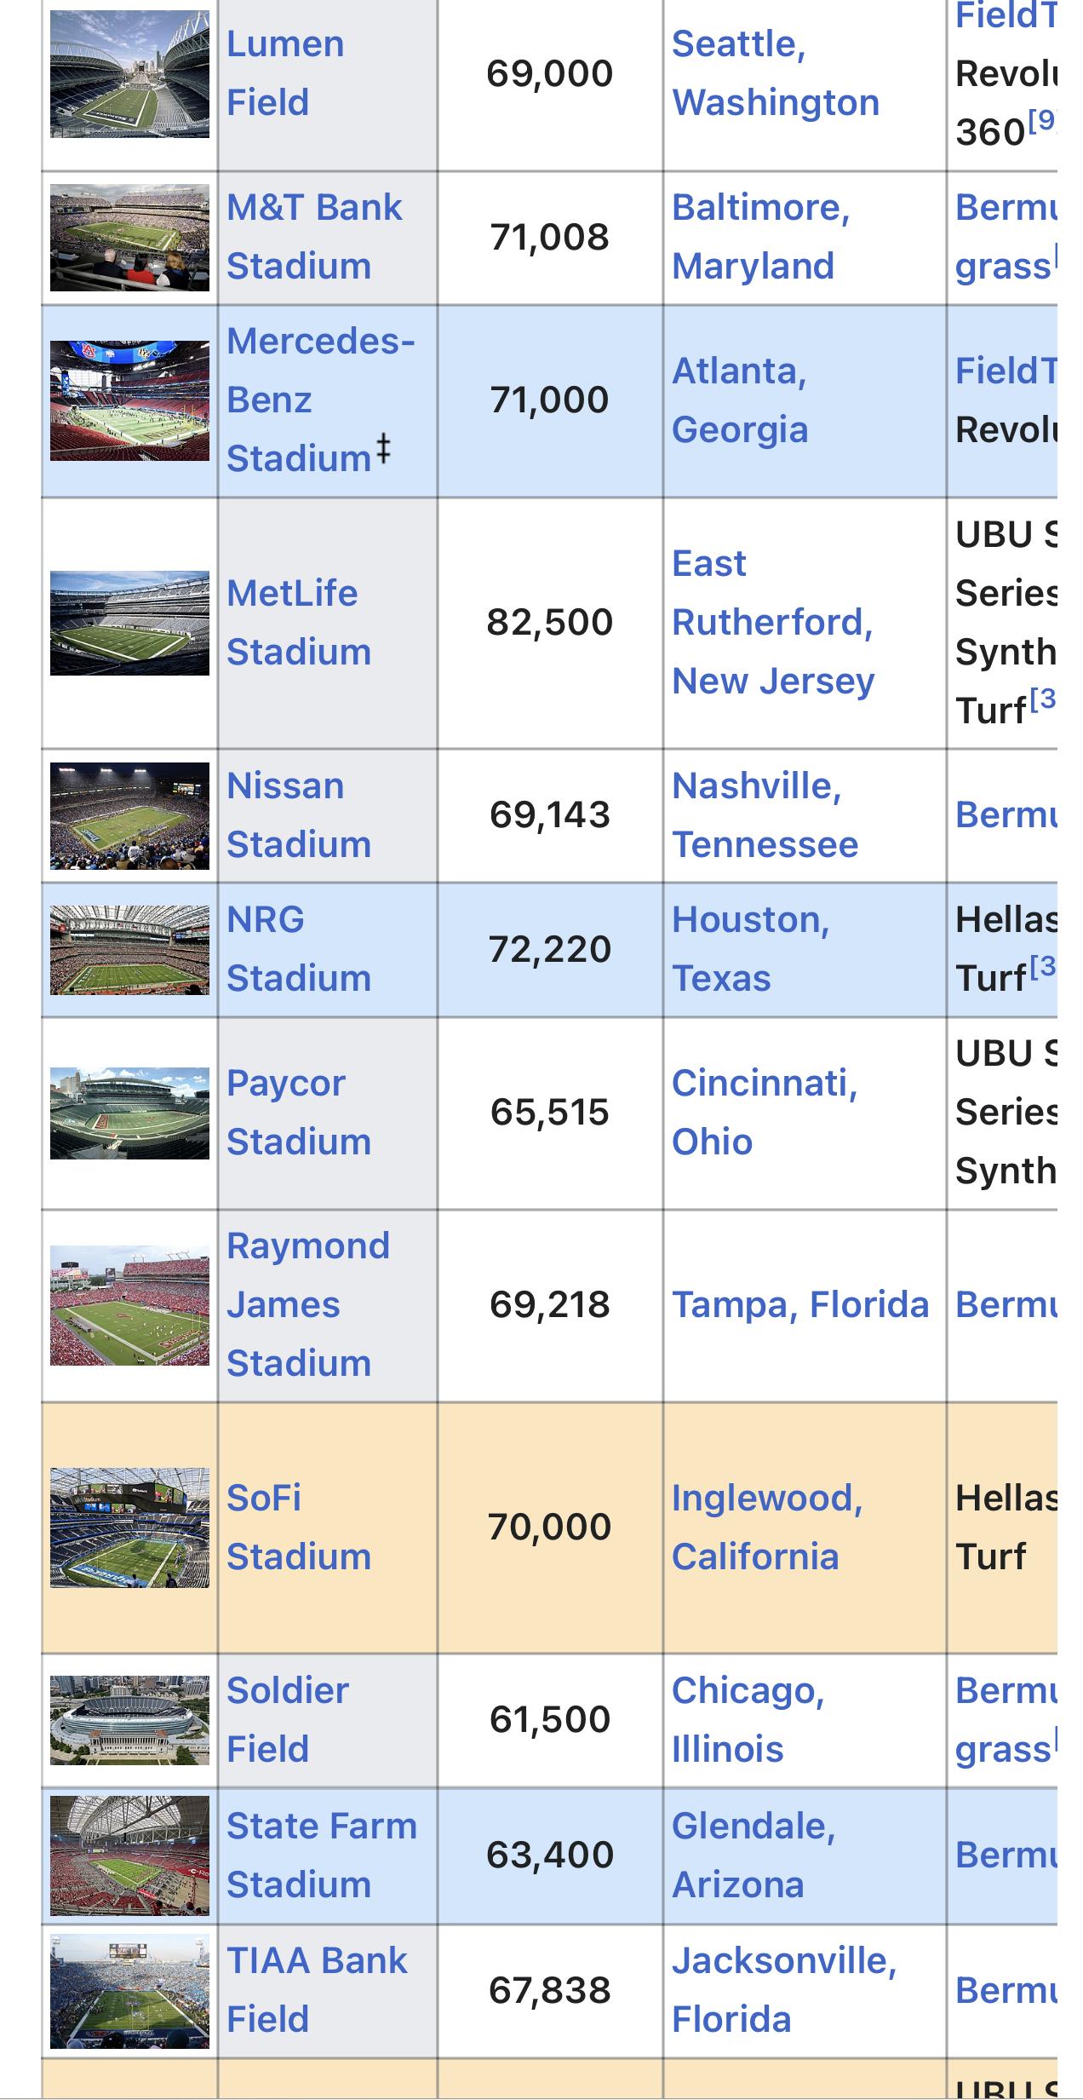Follow the East Rutherford, New Jersey link

[772, 622]
